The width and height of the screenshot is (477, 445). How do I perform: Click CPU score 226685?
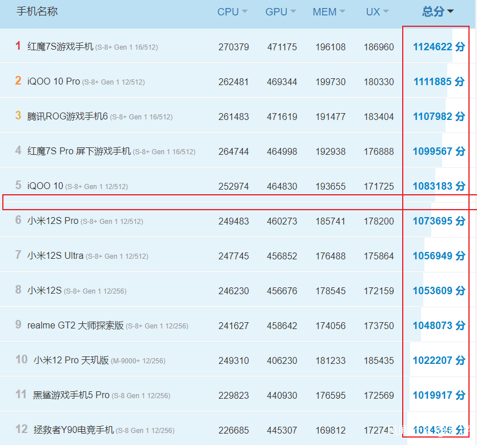pos(233,430)
